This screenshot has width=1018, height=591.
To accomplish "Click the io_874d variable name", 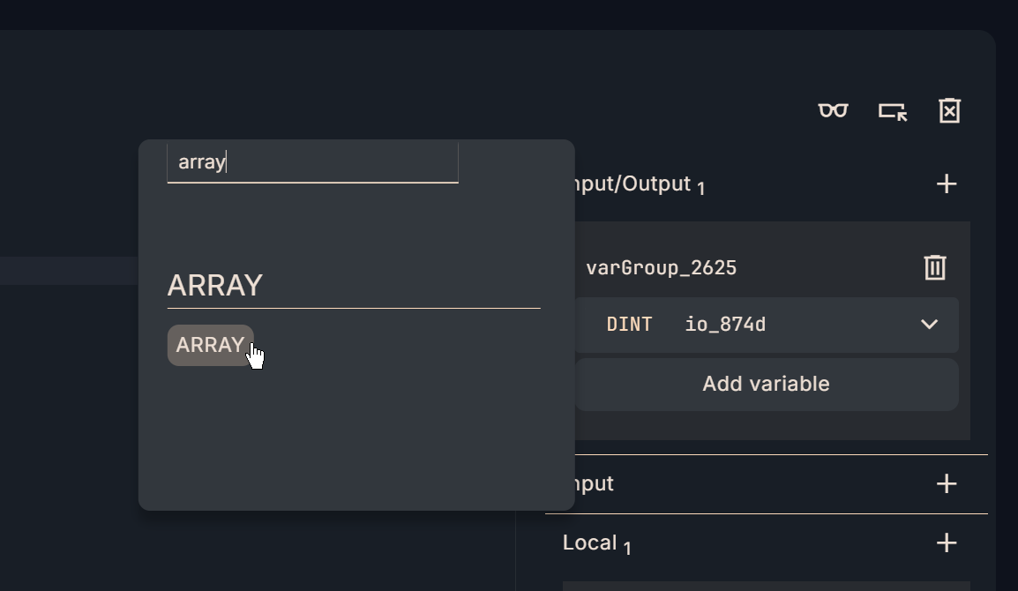I will (725, 325).
